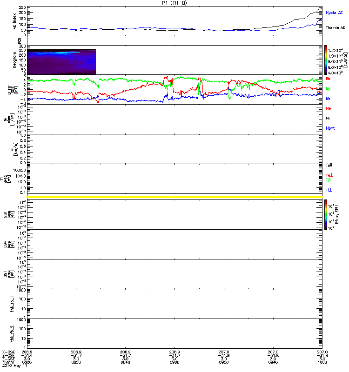349x372 pixels.
Task: Click the AE Index axis label
Action: pos(14,21)
